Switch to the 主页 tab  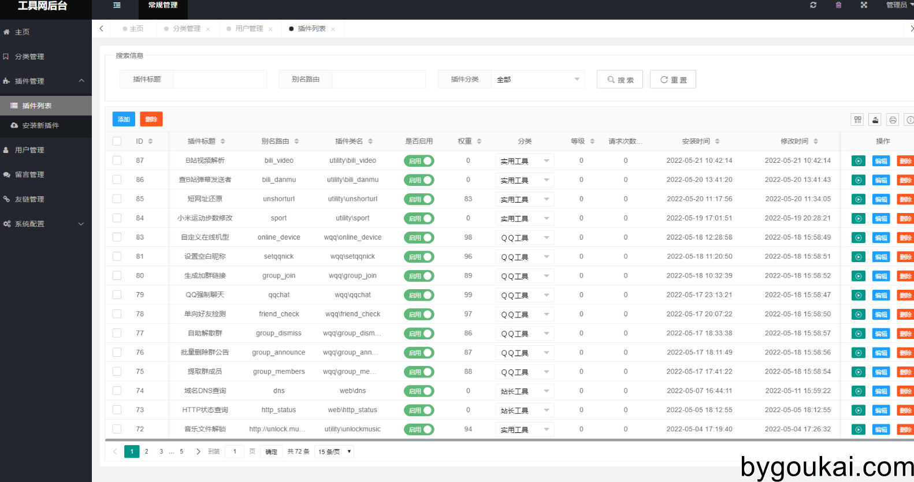click(x=133, y=29)
